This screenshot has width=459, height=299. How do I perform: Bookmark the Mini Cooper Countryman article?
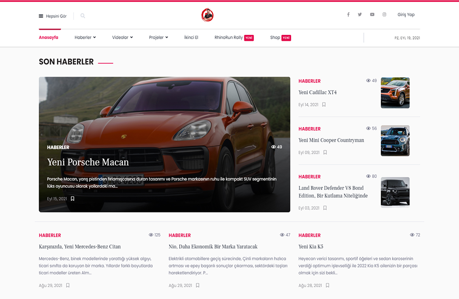[325, 152]
